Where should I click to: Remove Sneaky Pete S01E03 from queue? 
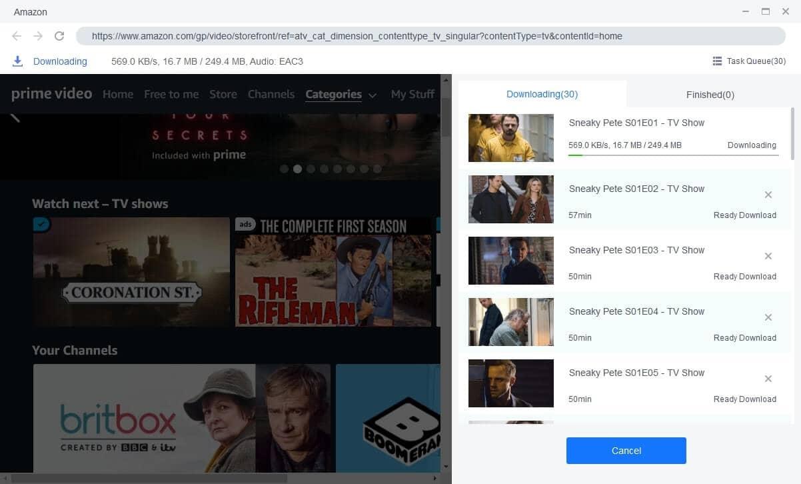pos(768,256)
